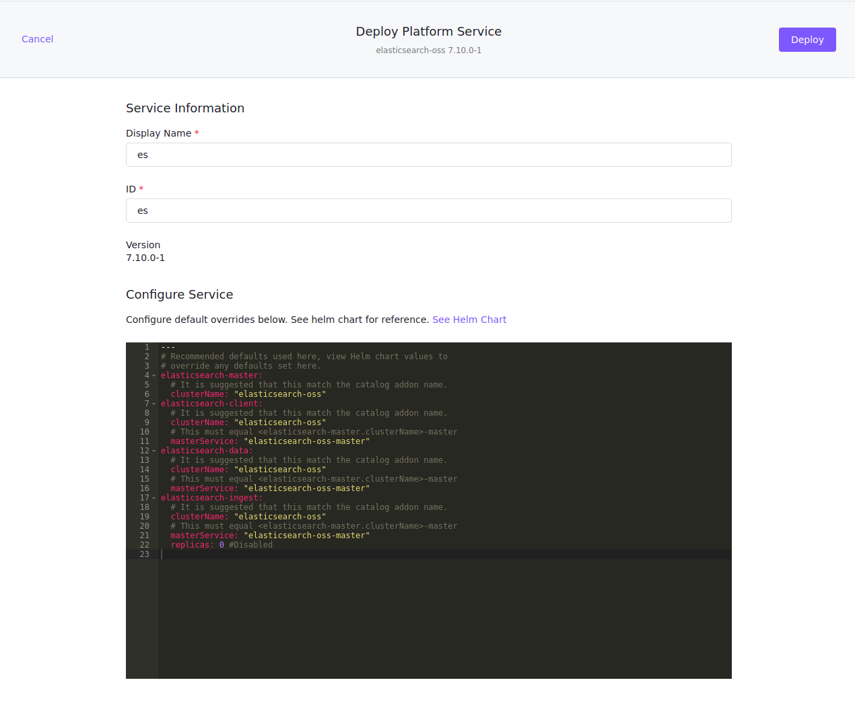Click the 'replicas: 0 #Disabled' line

tap(221, 545)
